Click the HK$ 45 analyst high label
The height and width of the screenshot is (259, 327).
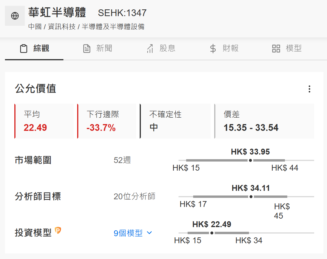[x=282, y=211]
